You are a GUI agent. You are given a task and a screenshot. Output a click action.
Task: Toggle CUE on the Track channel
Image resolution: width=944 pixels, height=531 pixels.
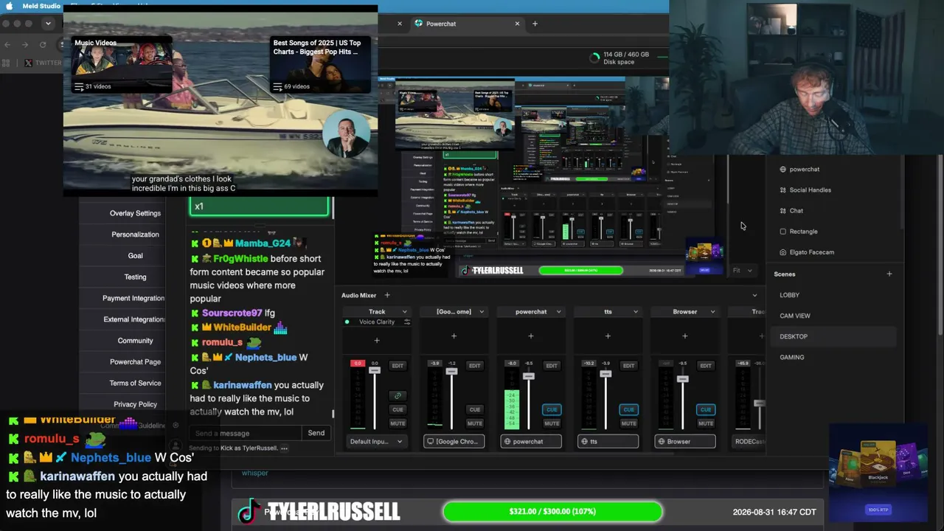coord(398,409)
